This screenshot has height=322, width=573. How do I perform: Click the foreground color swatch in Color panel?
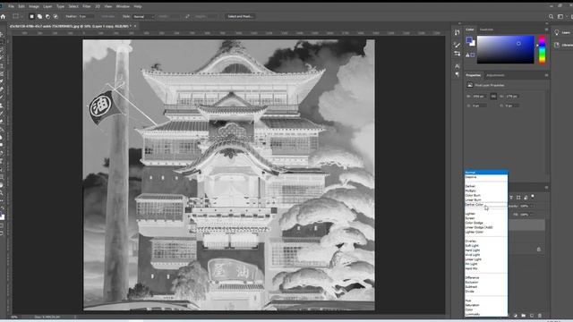coord(469,39)
